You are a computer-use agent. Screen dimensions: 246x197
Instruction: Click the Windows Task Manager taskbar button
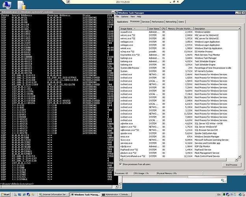[x=85, y=195]
